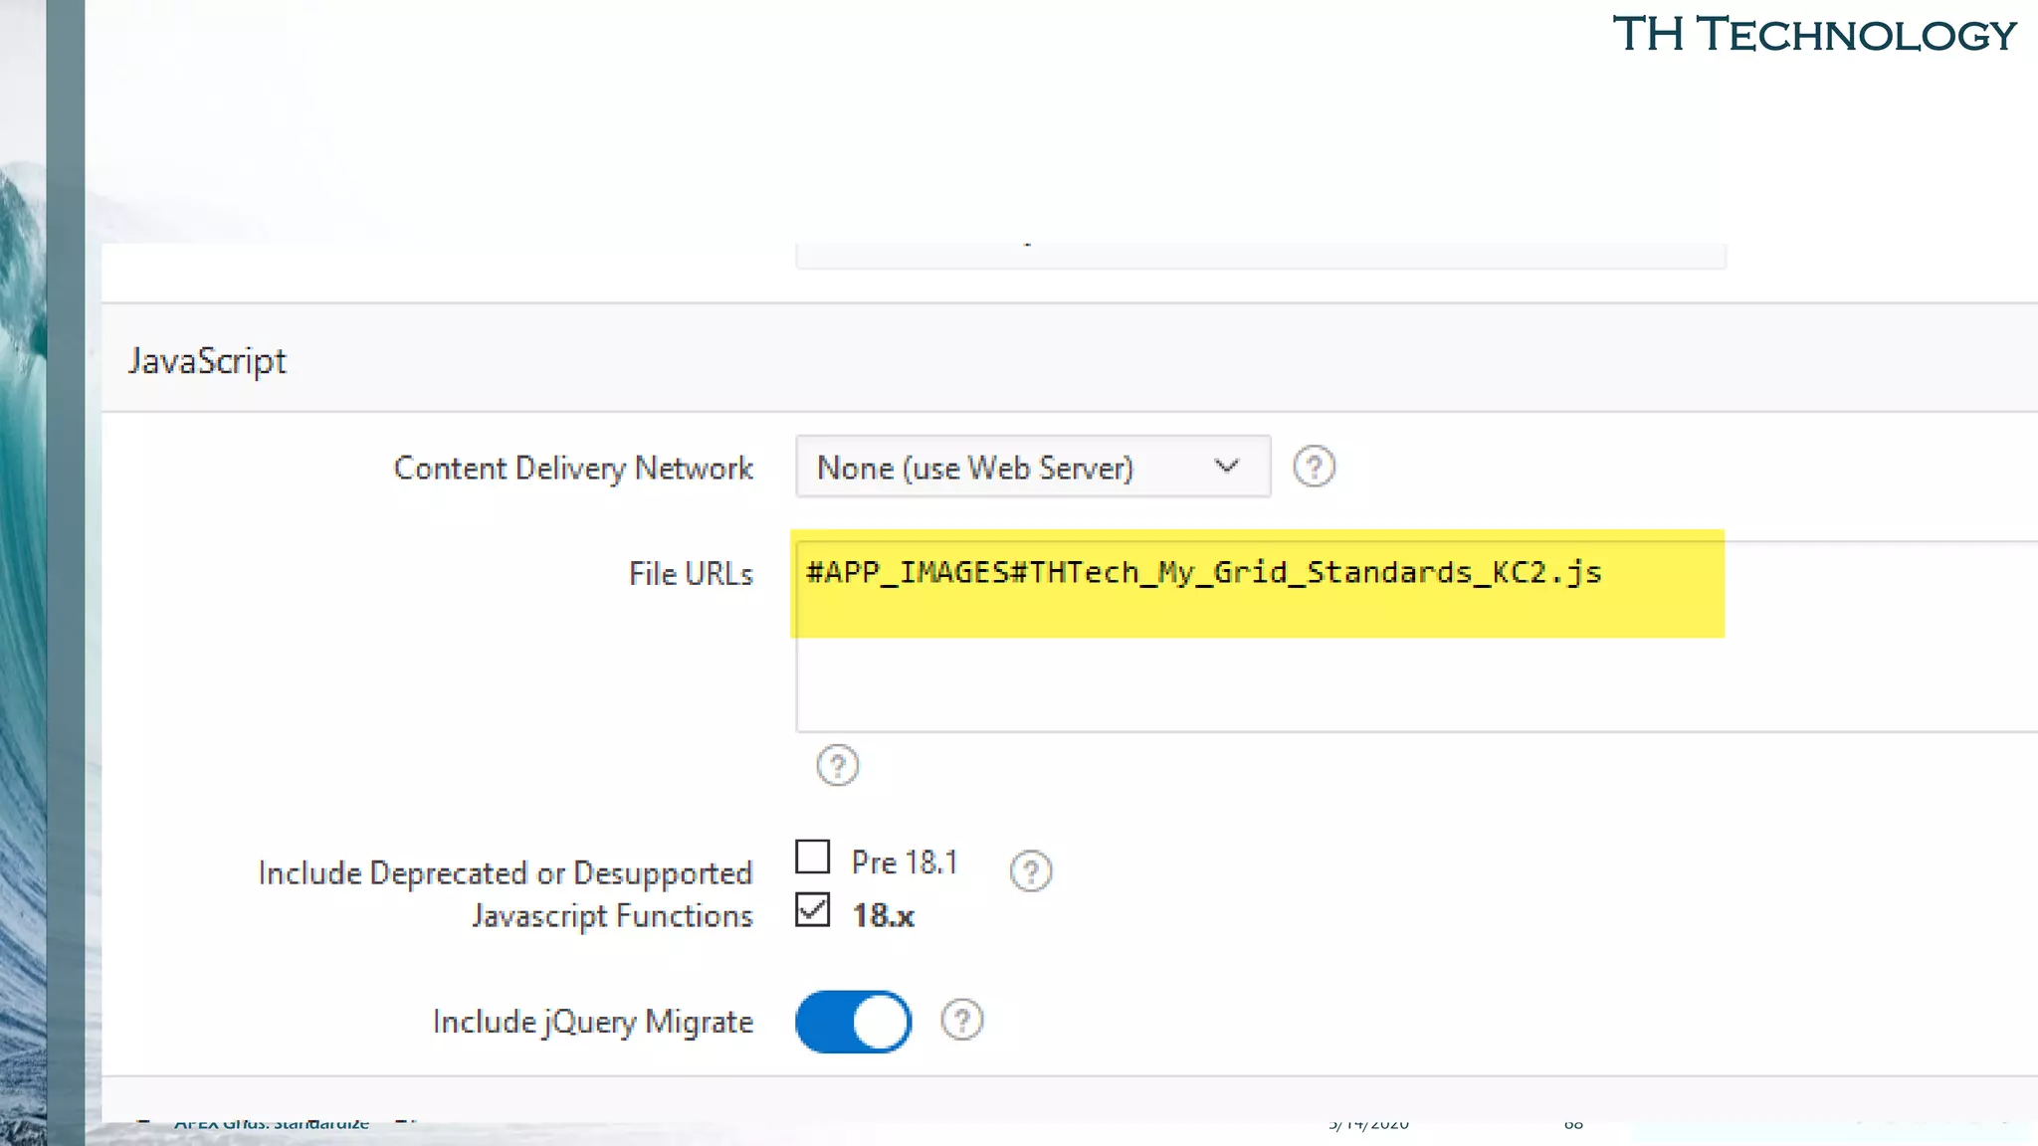Select the bold 18.x label text
This screenshot has height=1146, width=2038.
click(x=883, y=915)
